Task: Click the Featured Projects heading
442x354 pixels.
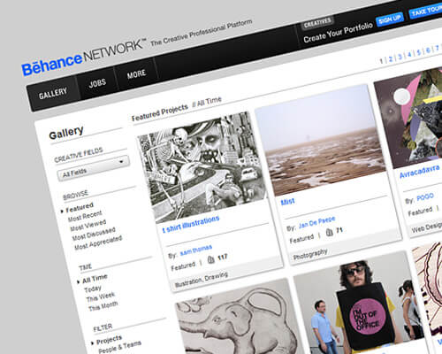Action: (x=160, y=112)
